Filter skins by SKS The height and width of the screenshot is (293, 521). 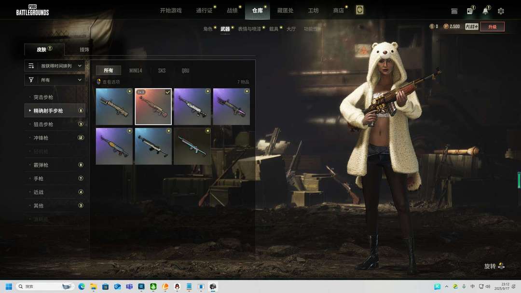[162, 70]
